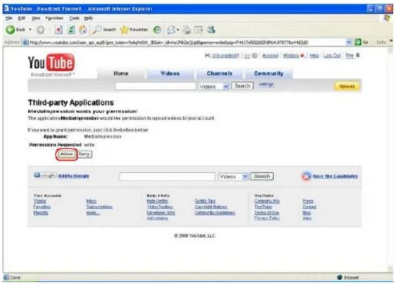Click the Print toolbar icon
Screen dimensions: 395x284
(186, 30)
